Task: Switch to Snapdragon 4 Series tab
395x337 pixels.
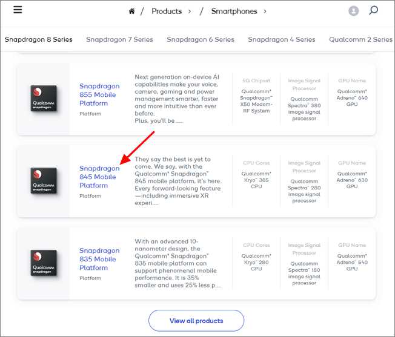Action: click(282, 39)
